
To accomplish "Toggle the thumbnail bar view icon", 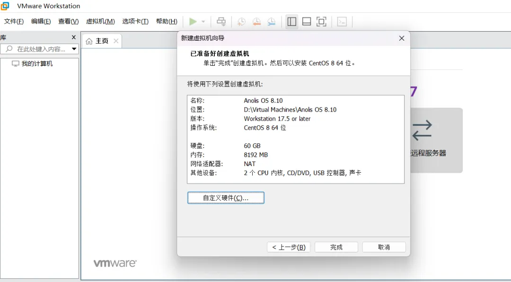I will (307, 22).
